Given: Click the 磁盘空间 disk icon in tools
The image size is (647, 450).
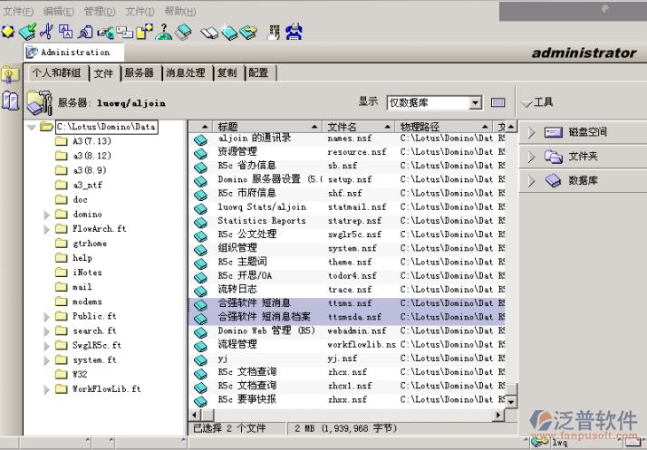Looking at the screenshot, I should 554,132.
